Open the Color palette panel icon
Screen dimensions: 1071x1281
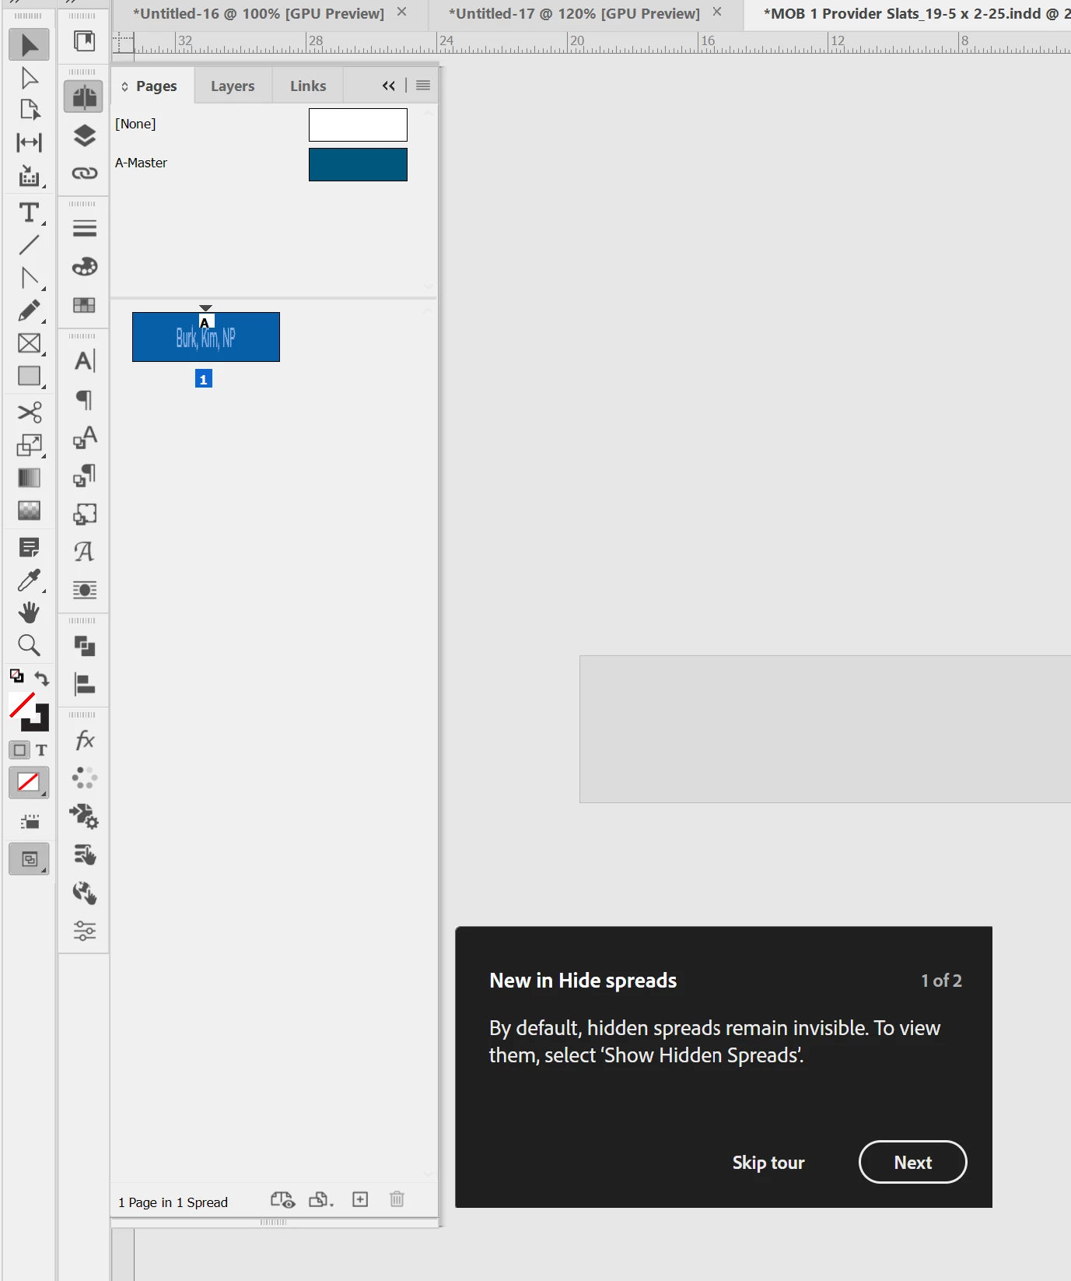pos(84,266)
